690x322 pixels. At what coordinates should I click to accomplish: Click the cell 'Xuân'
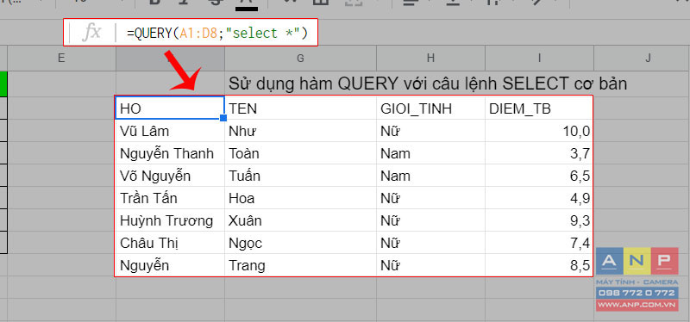300,220
